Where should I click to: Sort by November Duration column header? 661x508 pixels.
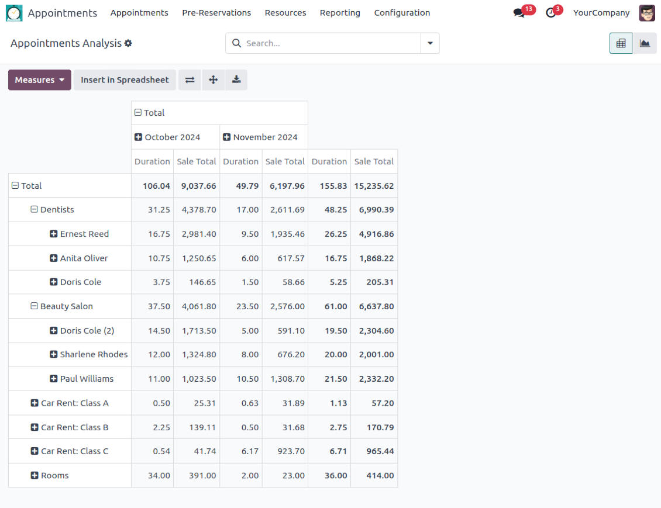point(240,161)
